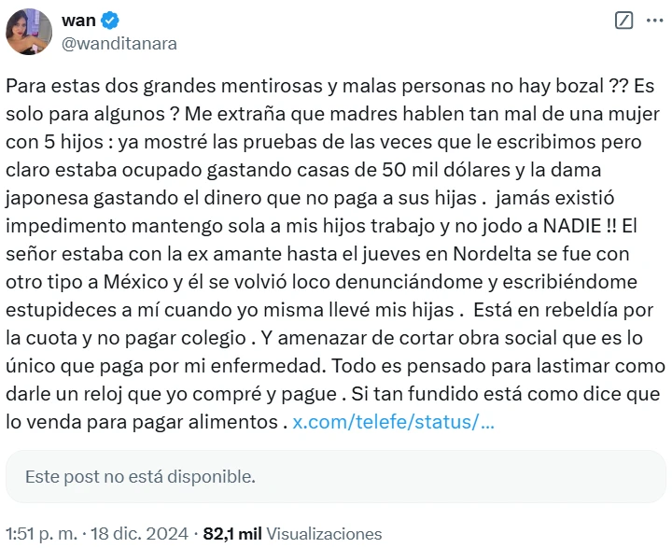Click the opening words "Para estas dos"

[63, 84]
